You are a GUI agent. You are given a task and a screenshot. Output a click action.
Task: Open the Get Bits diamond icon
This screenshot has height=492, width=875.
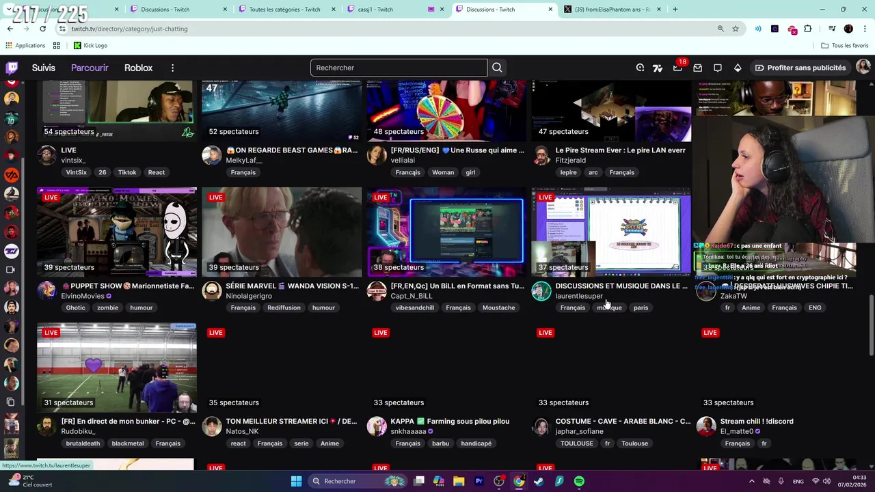(738, 68)
